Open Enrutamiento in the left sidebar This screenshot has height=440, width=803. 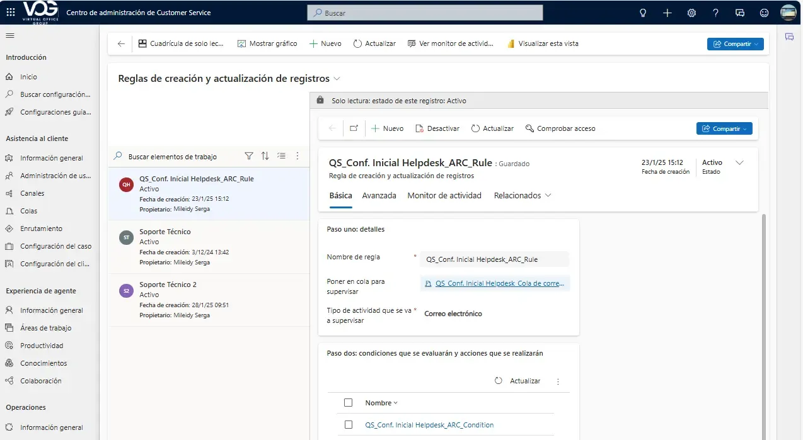41,228
